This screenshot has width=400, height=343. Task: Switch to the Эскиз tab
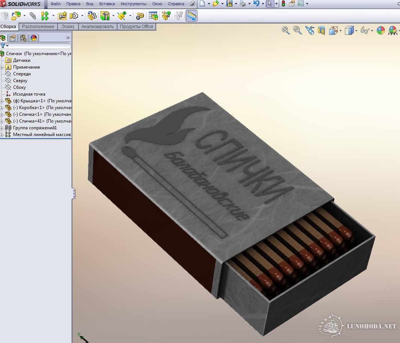68,27
